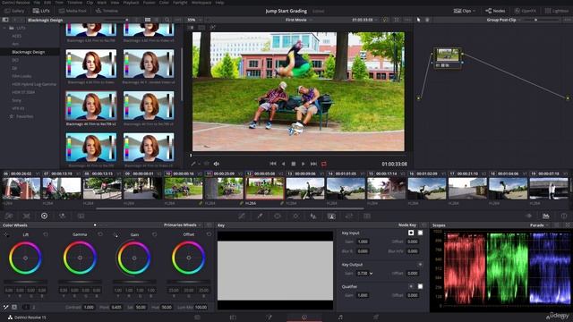This screenshot has height=322, width=573.
Task: Select clip 13 thumbnail in the timeline
Action: click(x=305, y=189)
